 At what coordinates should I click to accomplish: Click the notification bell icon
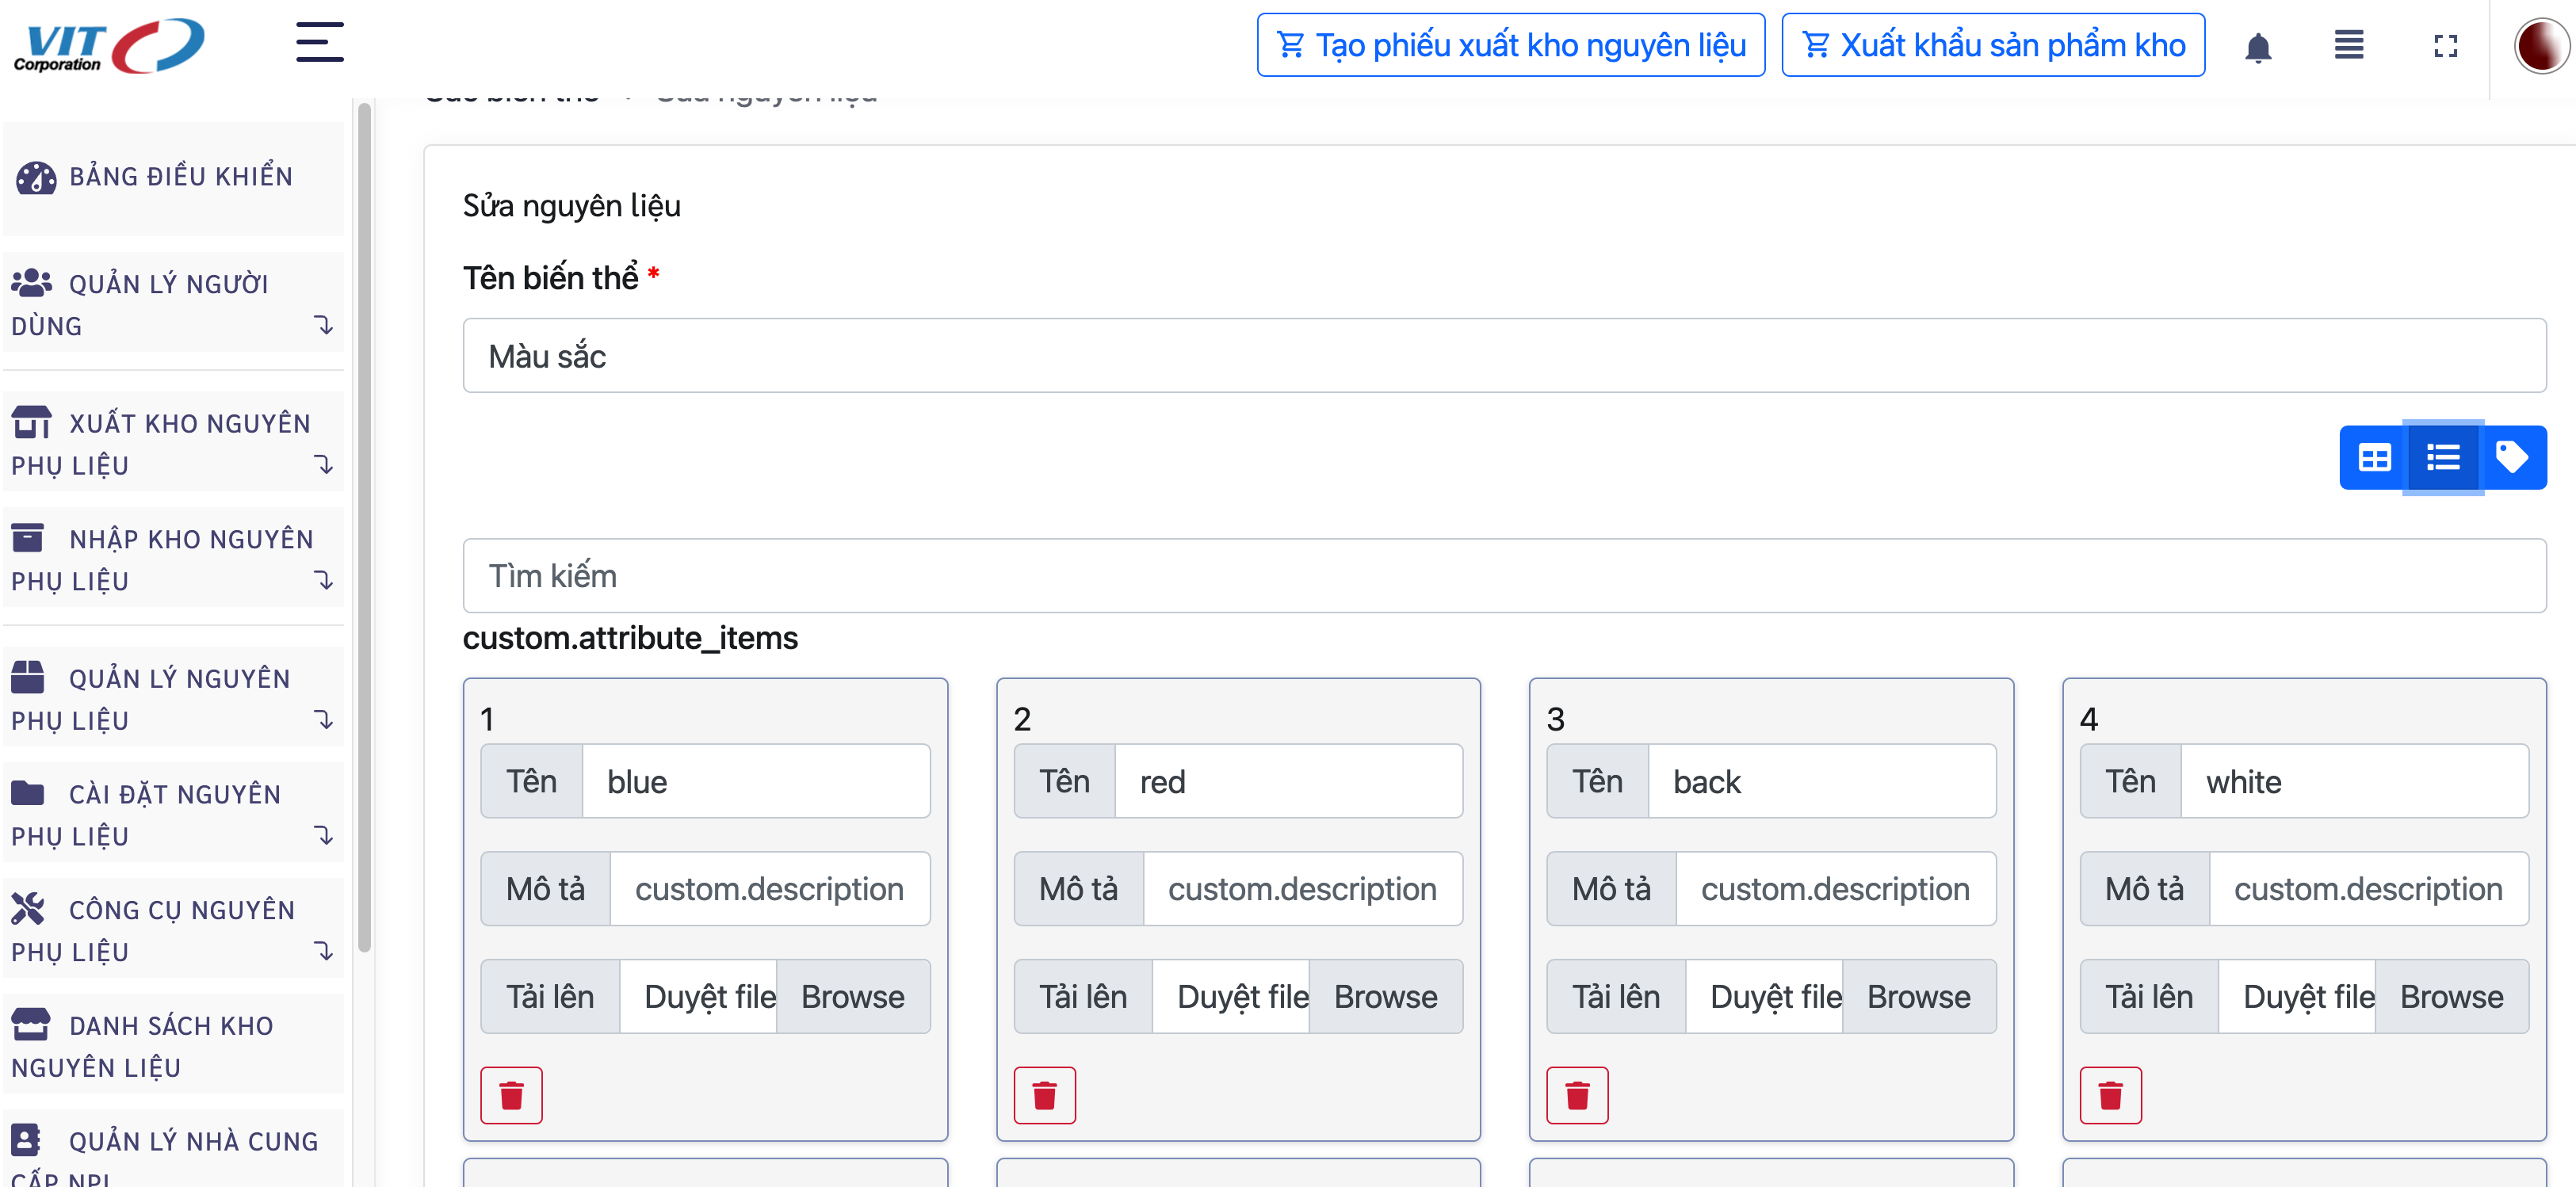click(2257, 46)
